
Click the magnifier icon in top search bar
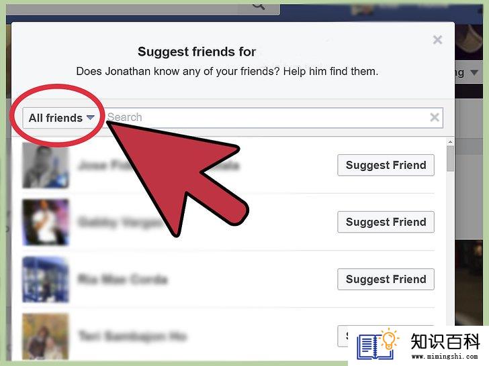coord(259,5)
